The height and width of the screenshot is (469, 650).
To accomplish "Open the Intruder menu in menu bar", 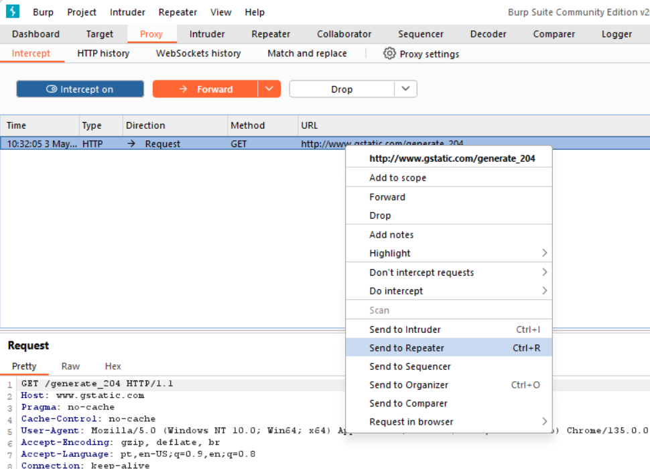I will pos(127,12).
